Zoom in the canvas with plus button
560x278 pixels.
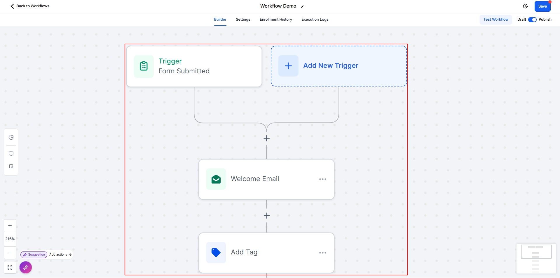pos(10,226)
